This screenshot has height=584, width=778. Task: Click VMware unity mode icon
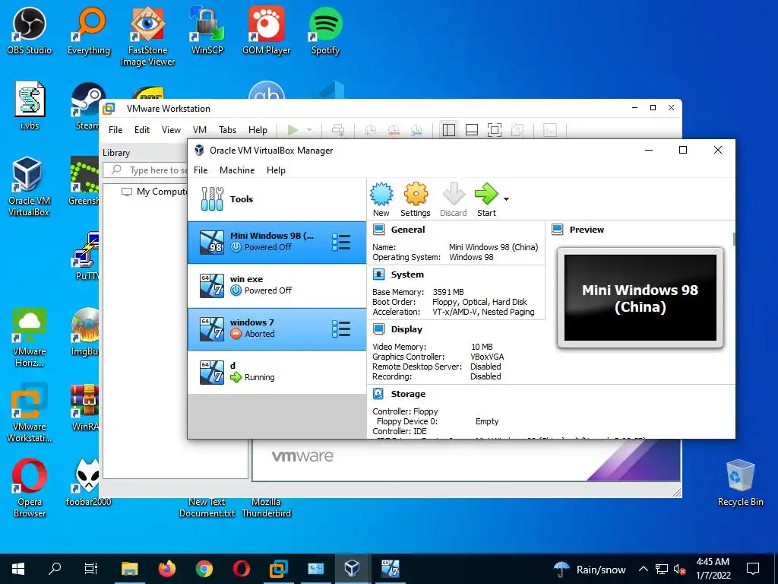517,130
